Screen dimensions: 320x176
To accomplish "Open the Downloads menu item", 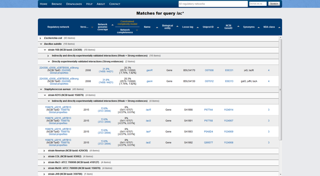I will point(74,4).
